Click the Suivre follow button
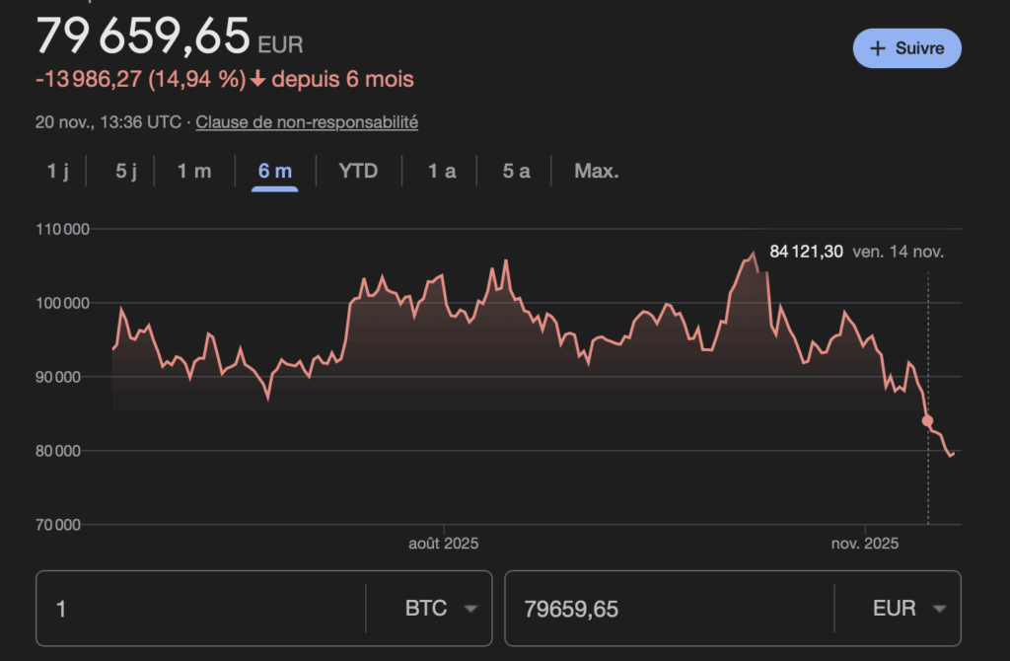 coord(906,48)
